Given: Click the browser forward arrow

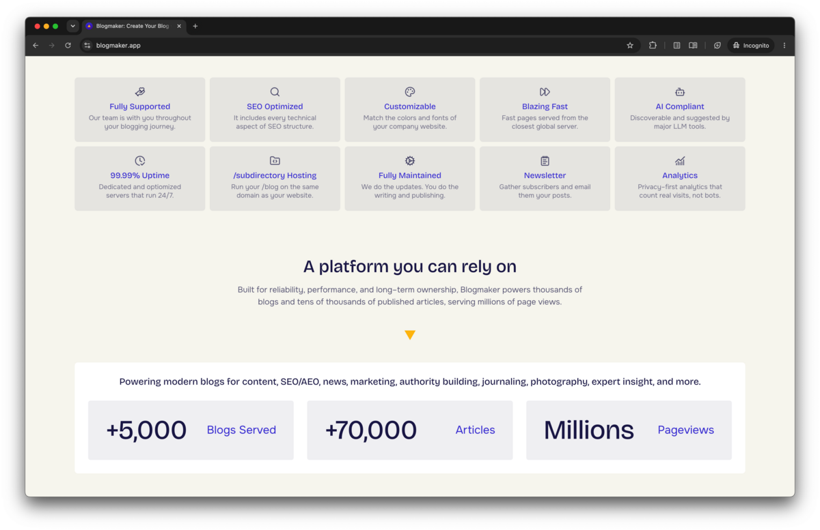Looking at the screenshot, I should [51, 46].
